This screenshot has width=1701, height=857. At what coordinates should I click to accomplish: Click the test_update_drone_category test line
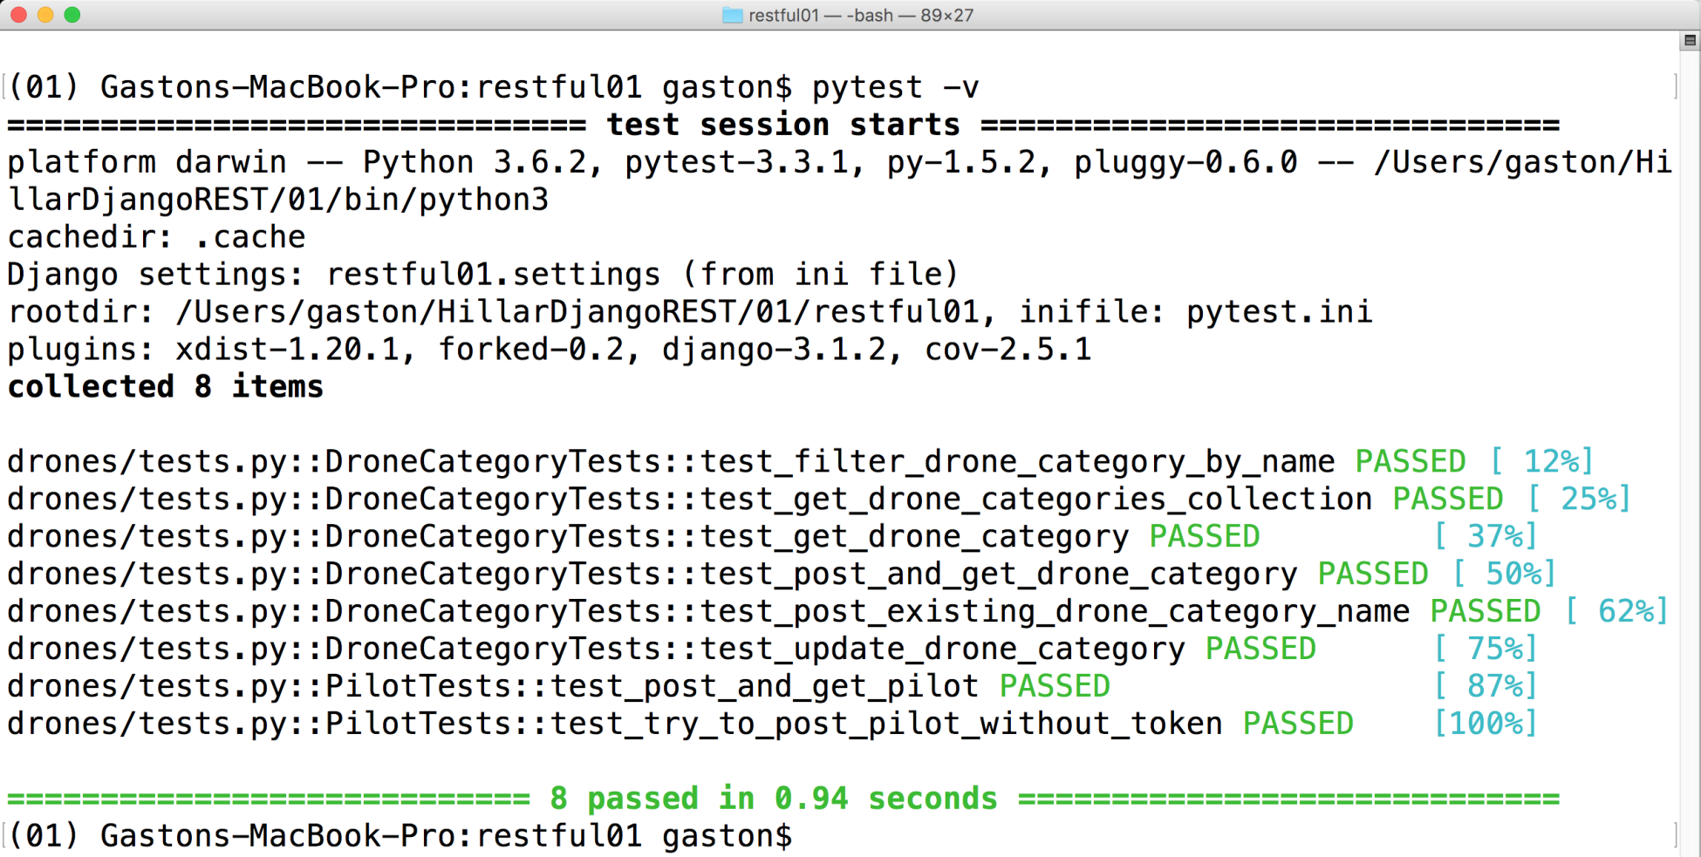pos(773,649)
